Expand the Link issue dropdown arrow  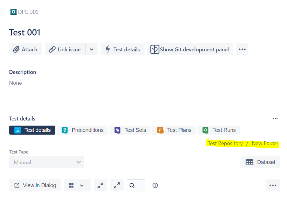[x=92, y=49]
